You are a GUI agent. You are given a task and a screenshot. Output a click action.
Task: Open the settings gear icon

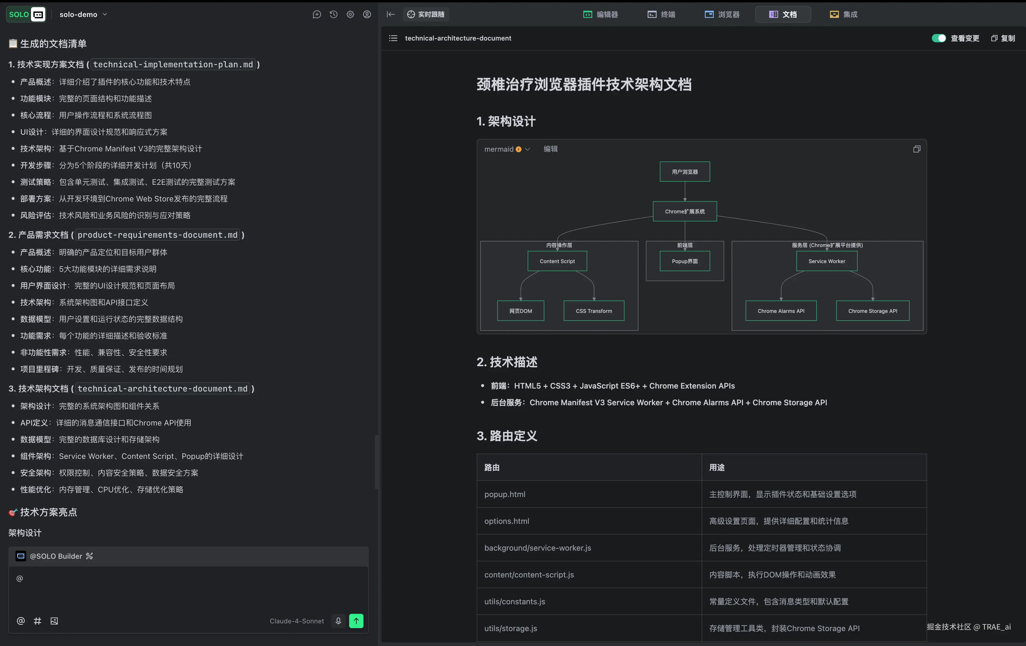tap(350, 15)
